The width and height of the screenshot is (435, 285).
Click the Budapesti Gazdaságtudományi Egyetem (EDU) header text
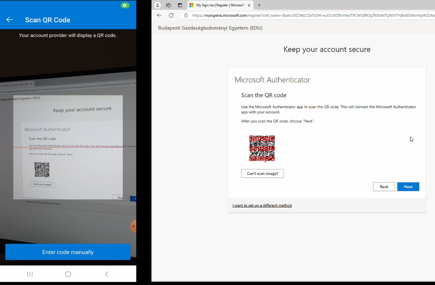(210, 28)
